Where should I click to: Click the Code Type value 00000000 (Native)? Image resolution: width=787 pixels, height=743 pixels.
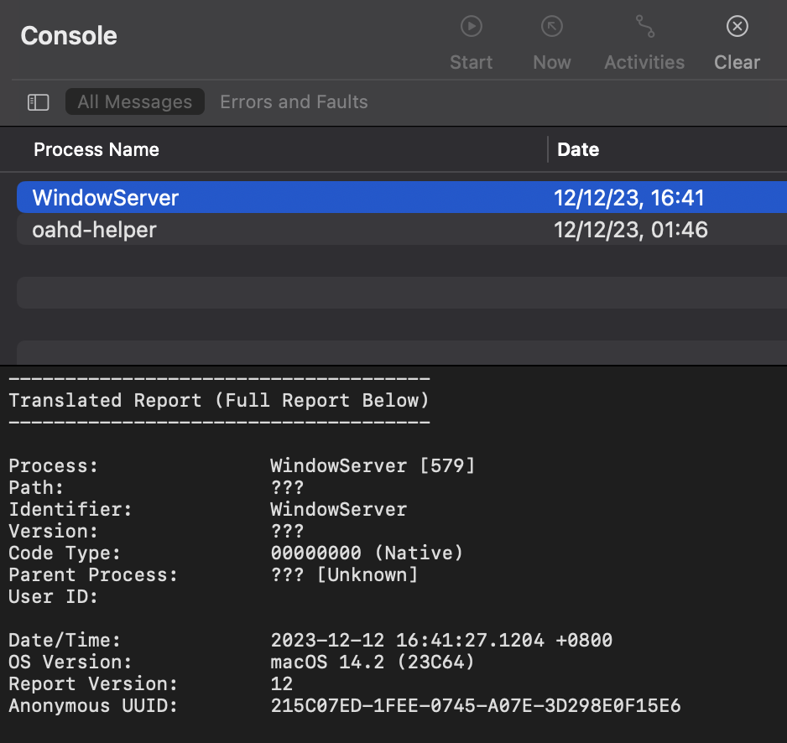click(367, 553)
